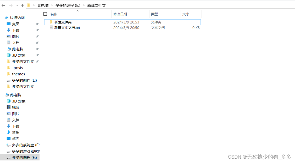Image resolution: width=295 pixels, height=162 pixels.
Task: Open the 下载 folder from the sidebar
Action: click(15, 30)
